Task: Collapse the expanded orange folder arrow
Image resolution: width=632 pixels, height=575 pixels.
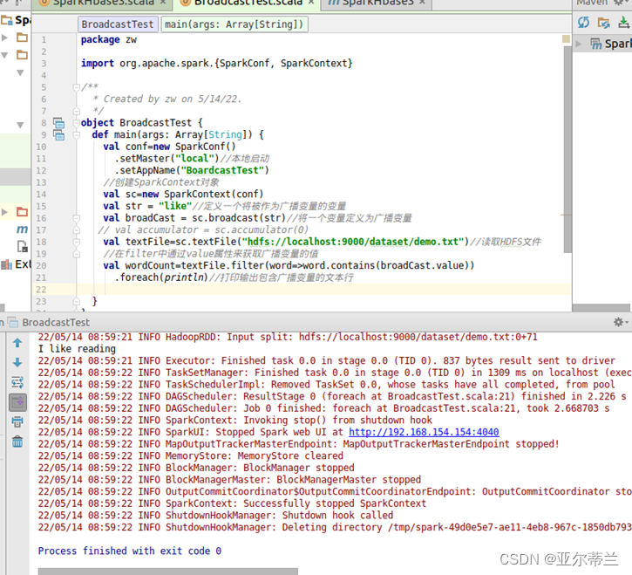Action: pyautogui.click(x=4, y=55)
